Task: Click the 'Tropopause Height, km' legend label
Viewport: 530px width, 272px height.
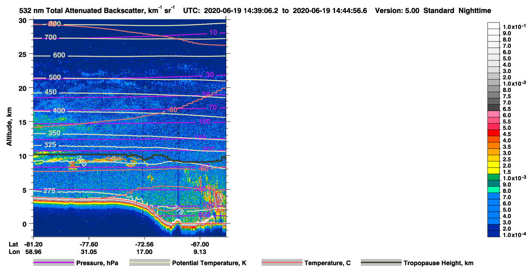Action: [438, 263]
